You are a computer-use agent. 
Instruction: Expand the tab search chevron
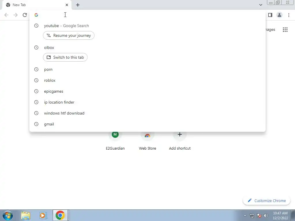pyautogui.click(x=260, y=5)
